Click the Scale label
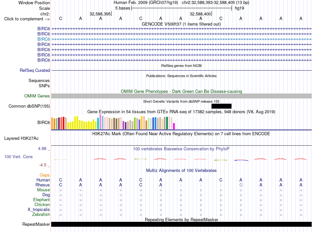This screenshot has height=232, width=312. (x=44, y=8)
